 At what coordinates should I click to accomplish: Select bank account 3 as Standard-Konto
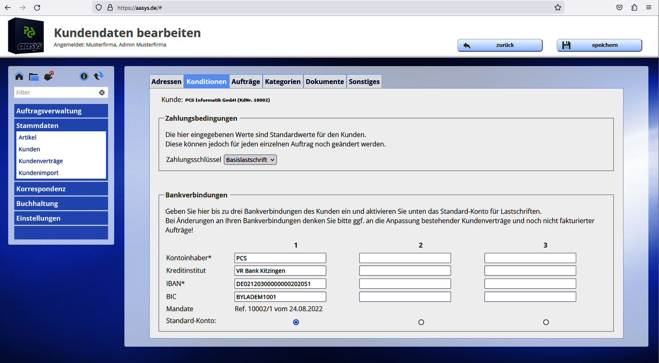click(x=546, y=322)
